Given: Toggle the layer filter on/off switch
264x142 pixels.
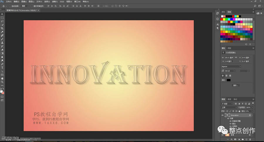Looking at the screenshot, I should coord(253,103).
